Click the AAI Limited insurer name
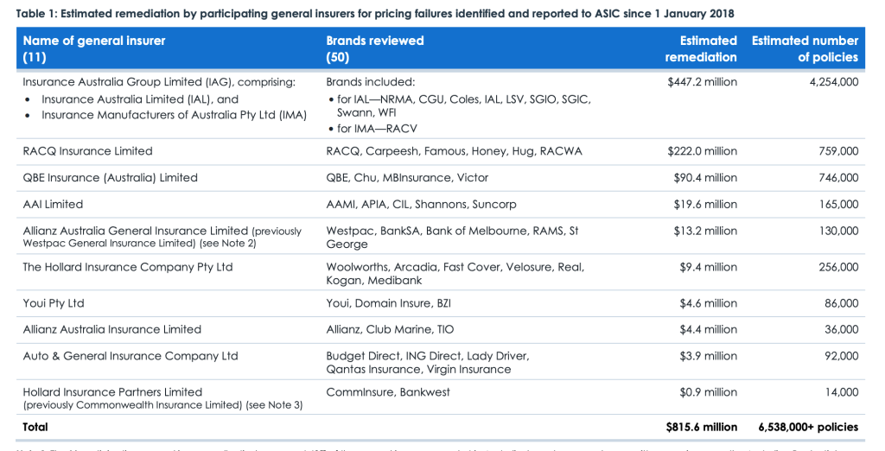Viewport: 885px width, 451px height. [53, 205]
